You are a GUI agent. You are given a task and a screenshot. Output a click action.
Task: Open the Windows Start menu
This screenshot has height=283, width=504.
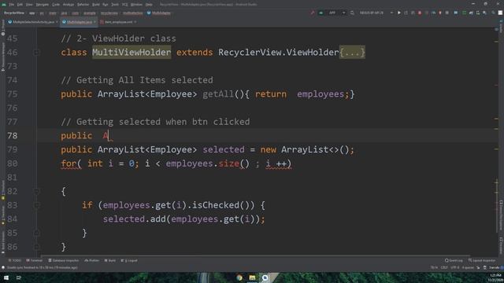(x=6, y=277)
